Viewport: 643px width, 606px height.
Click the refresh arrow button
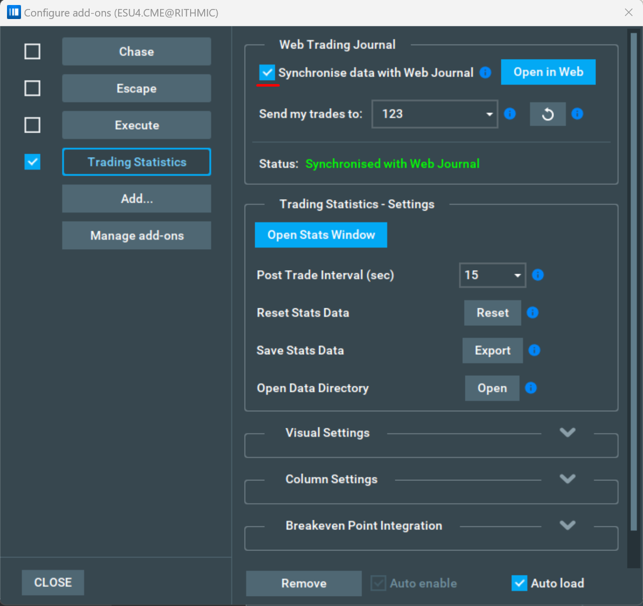[x=547, y=114]
